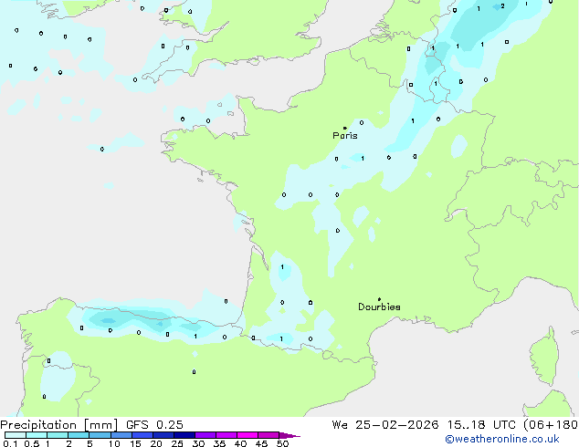Pick the 40–45 mm magenta legend swatch
579x447 pixels.
pos(247,435)
